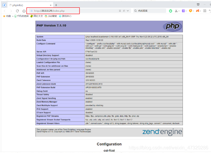Open the green shield extension icon

pos(171,11)
